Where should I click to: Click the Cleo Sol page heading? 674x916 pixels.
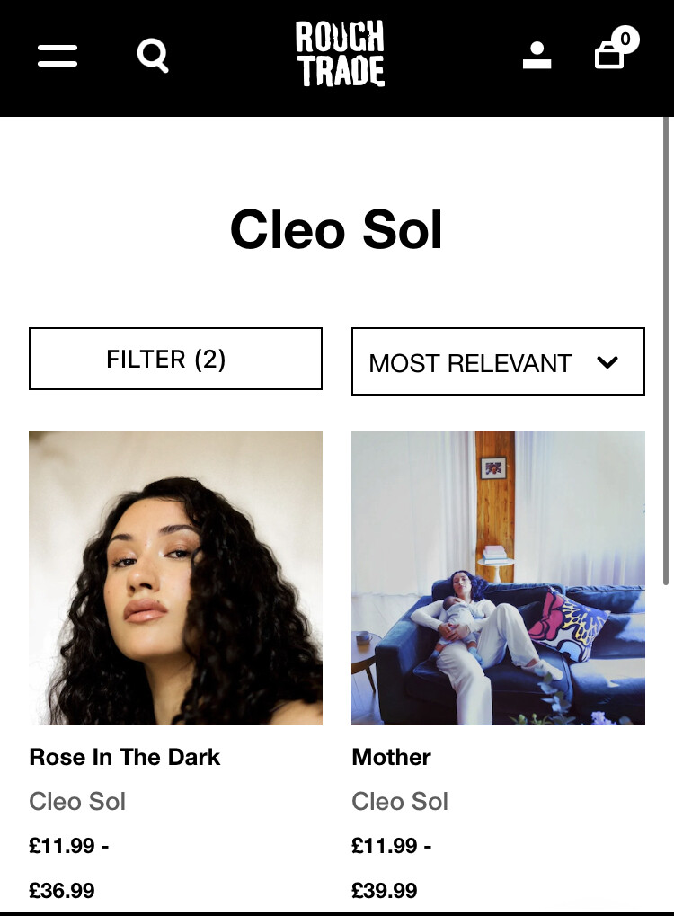pos(336,229)
